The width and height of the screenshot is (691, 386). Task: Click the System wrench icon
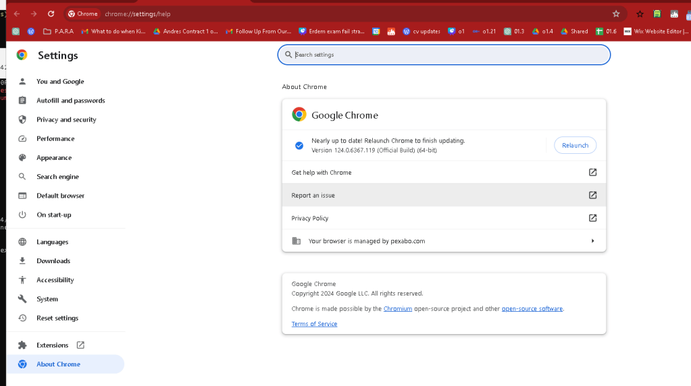22,299
